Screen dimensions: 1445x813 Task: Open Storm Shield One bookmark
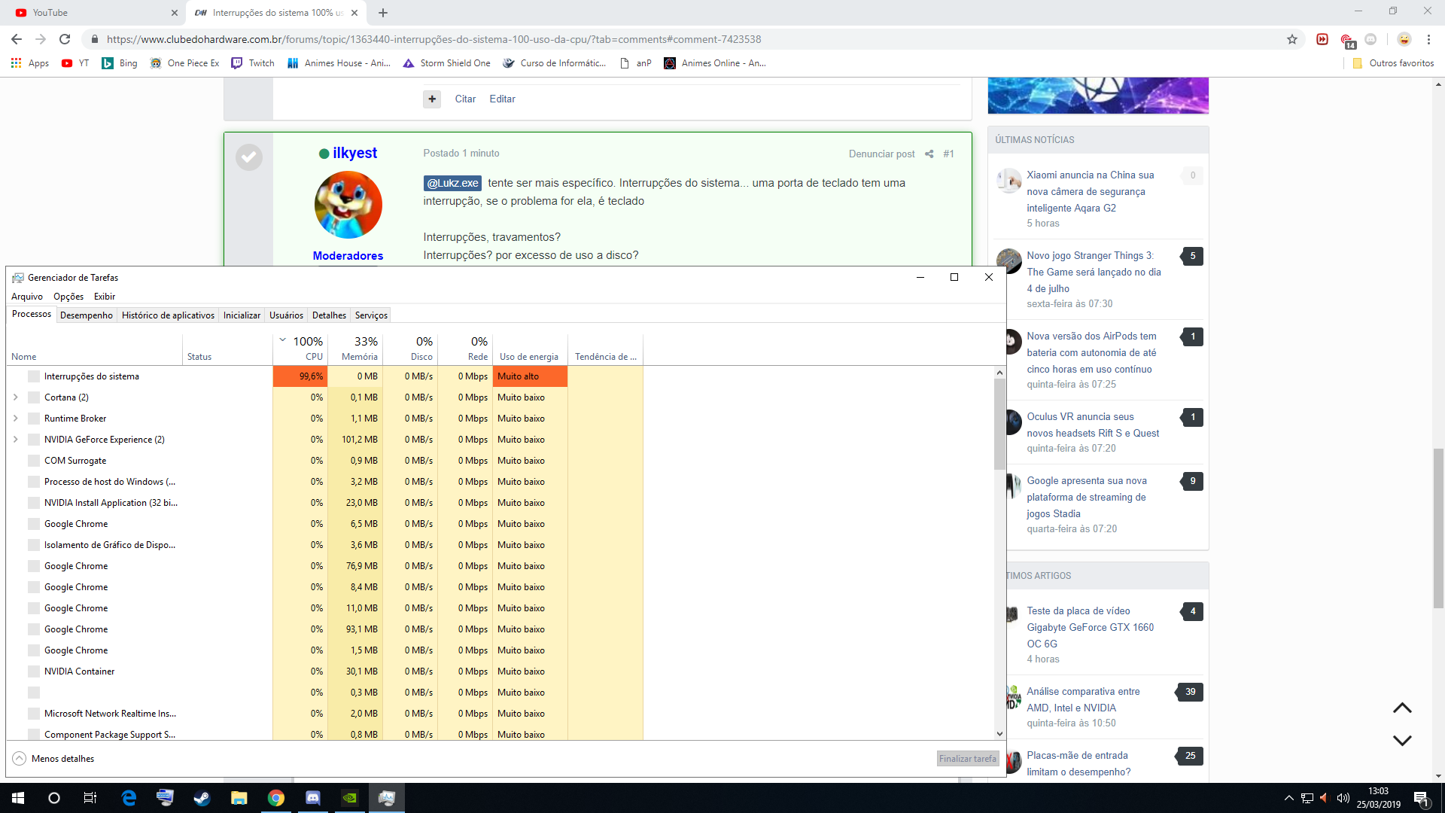(x=447, y=63)
